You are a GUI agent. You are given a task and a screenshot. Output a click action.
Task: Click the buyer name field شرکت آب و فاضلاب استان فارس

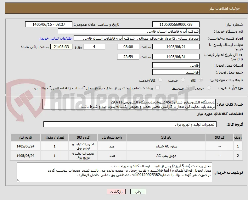pos(129,31)
